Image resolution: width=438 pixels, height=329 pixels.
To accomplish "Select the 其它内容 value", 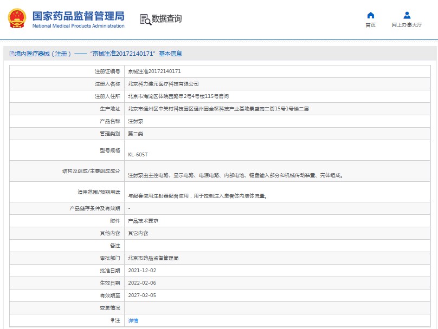I will [138, 233].
